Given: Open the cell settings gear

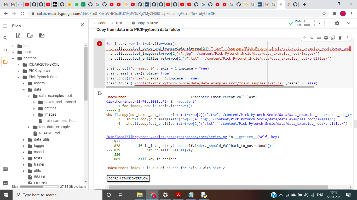Looking at the screenshot, I should 326,38.
